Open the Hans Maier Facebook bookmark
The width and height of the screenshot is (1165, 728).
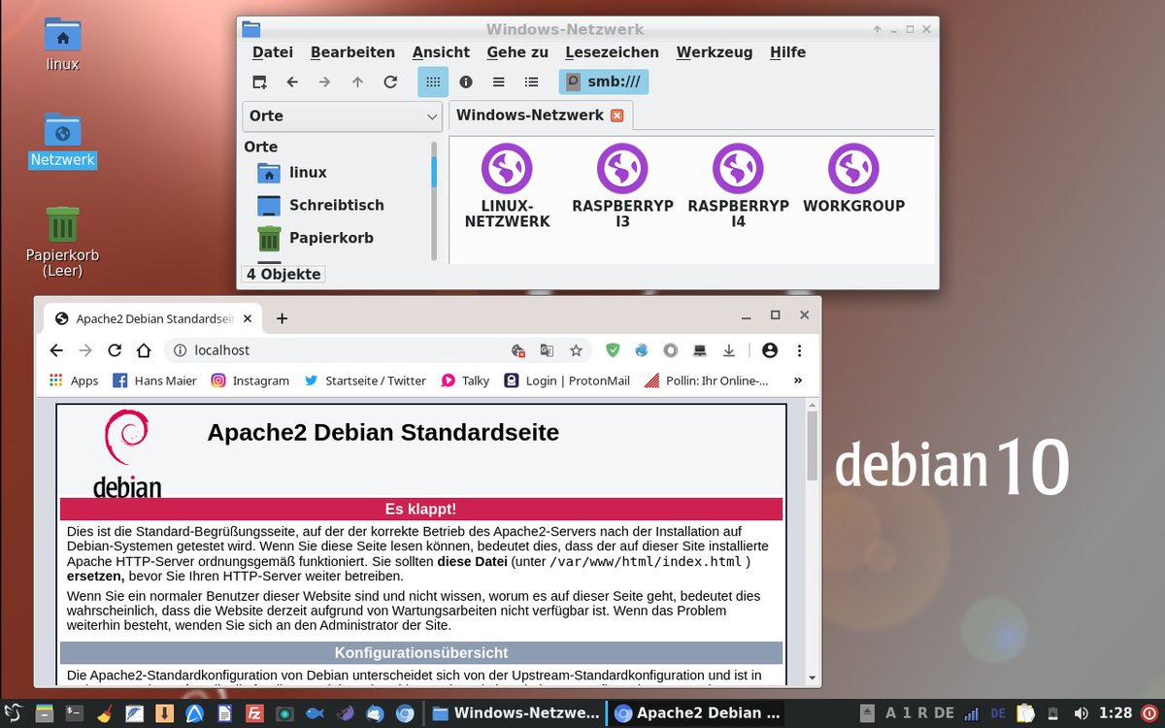154,381
